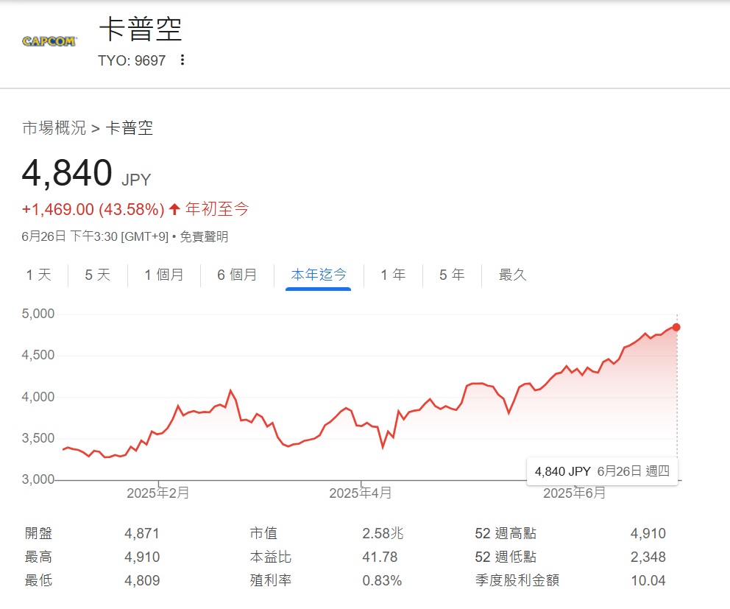The image size is (730, 609).
Task: Click the 3,000 y-axis label
Action: click(38, 479)
